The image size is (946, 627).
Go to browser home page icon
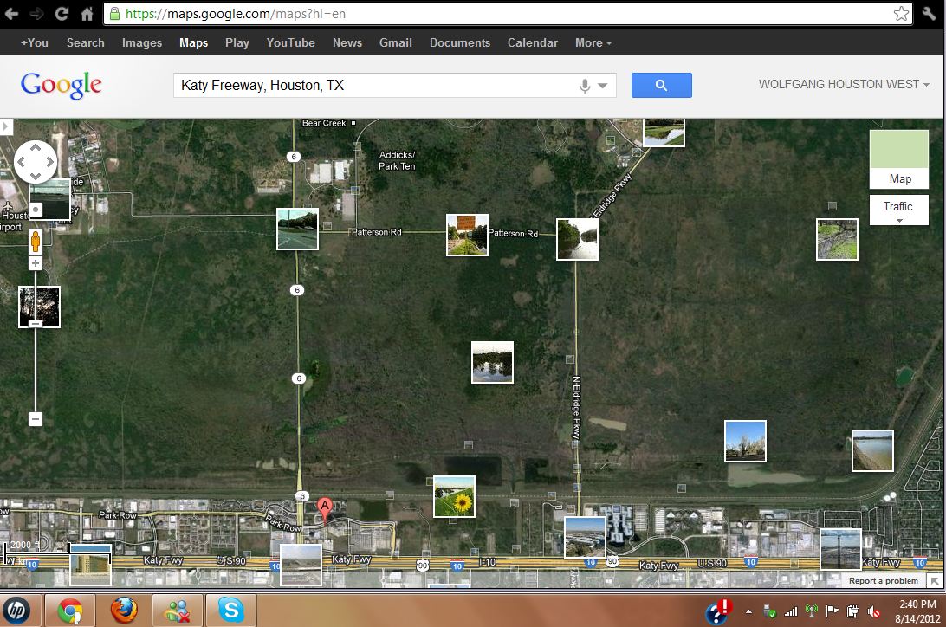pyautogui.click(x=87, y=13)
